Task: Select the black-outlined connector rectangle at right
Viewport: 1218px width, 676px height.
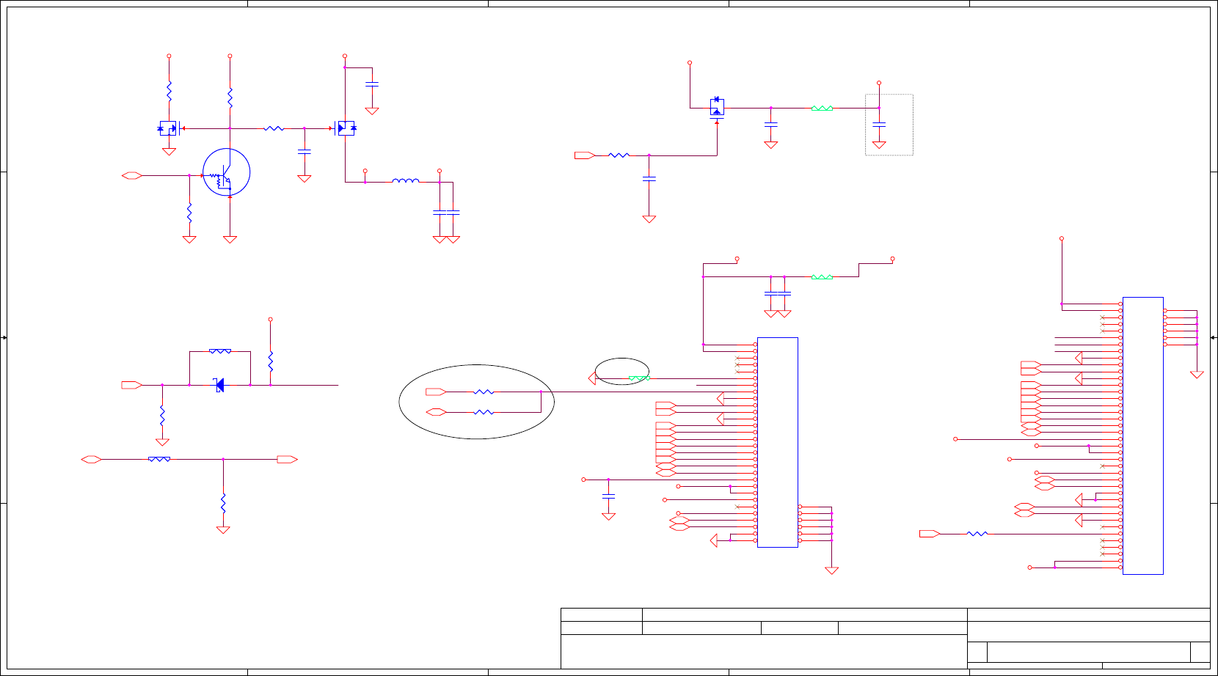Action: tap(1143, 436)
